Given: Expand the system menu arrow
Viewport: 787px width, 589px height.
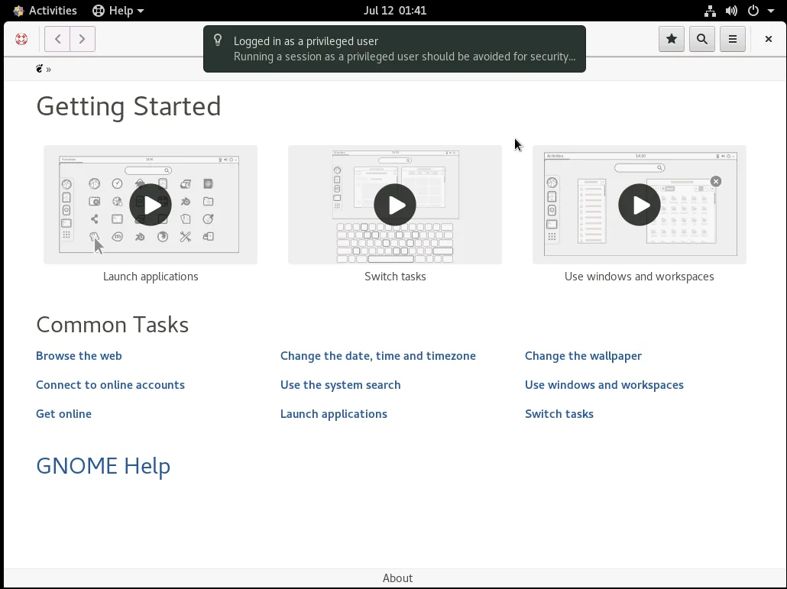Looking at the screenshot, I should point(770,11).
